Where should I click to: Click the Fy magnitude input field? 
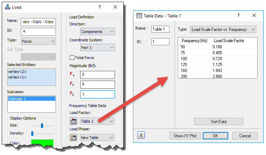(98, 84)
